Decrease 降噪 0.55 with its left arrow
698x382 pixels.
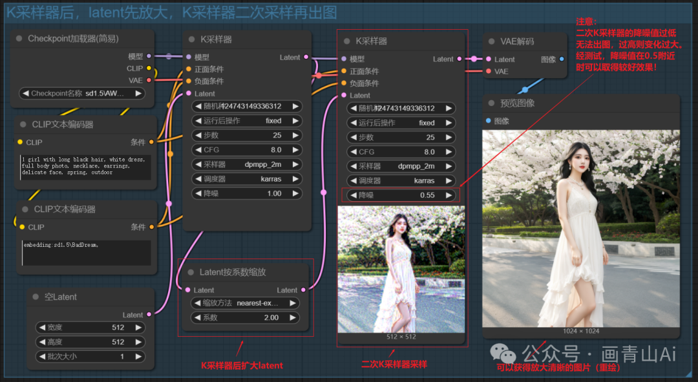point(354,195)
